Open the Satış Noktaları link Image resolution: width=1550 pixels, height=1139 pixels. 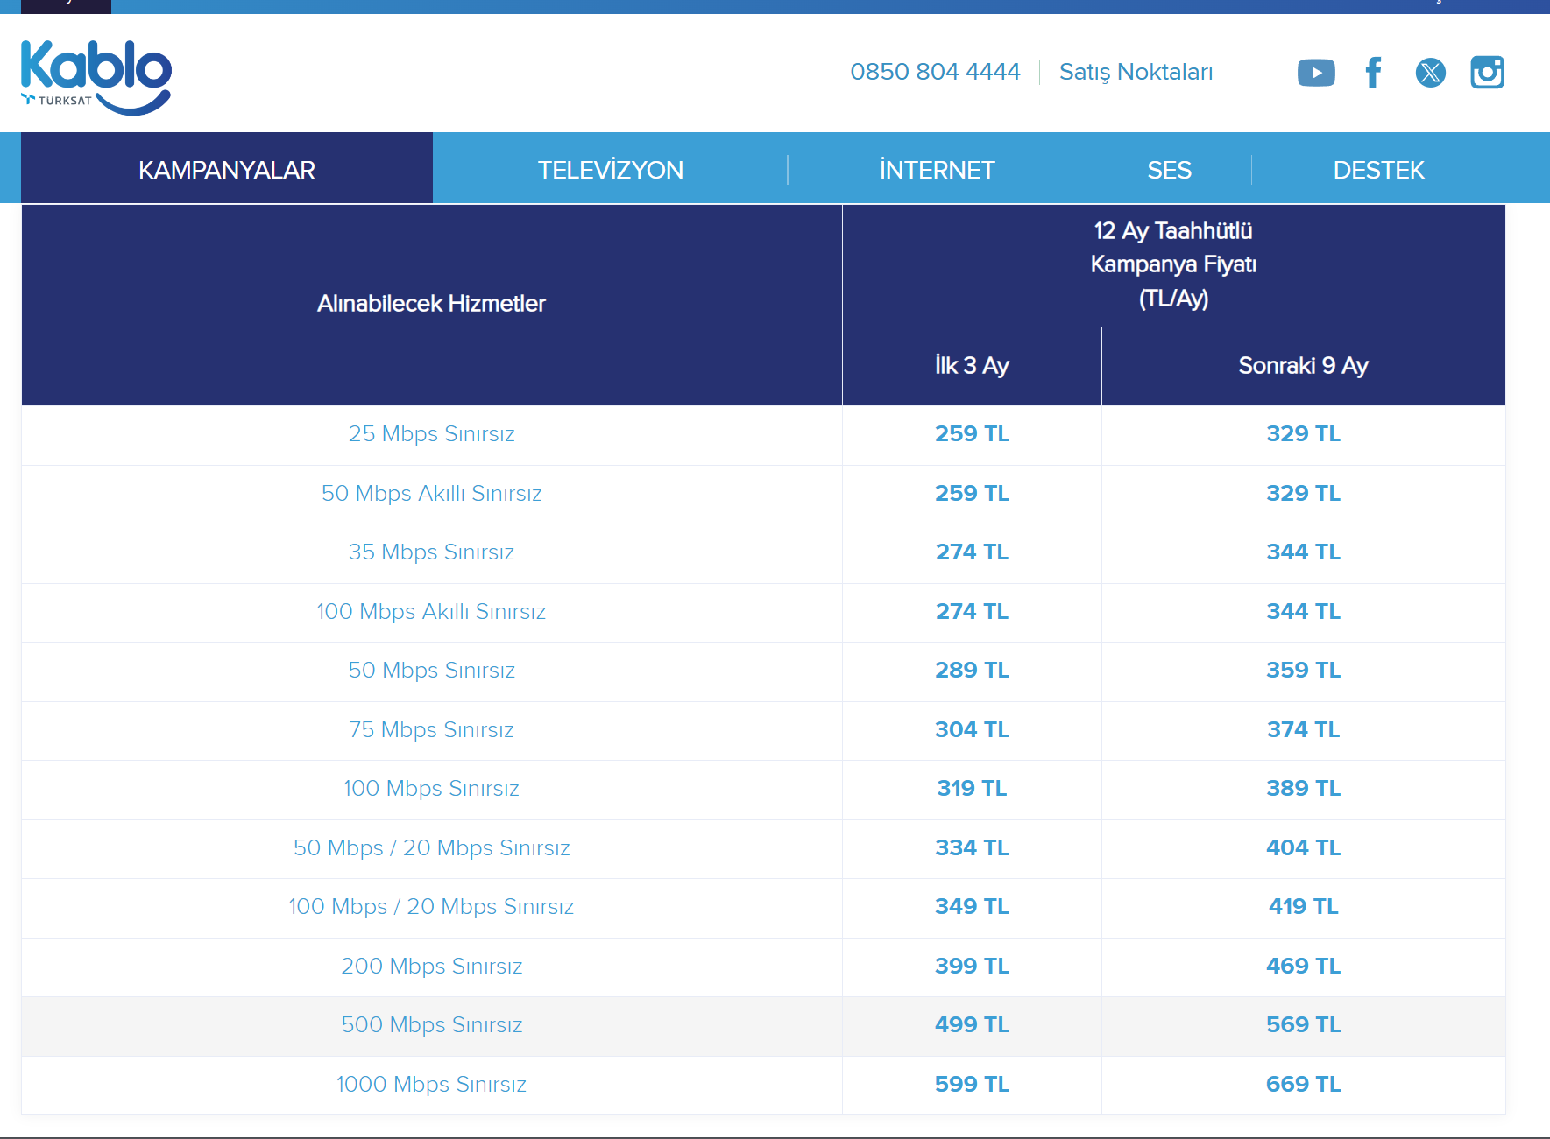pyautogui.click(x=1136, y=72)
